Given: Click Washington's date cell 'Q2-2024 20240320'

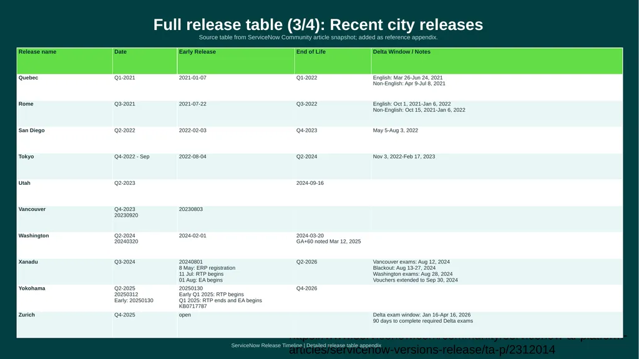Looking at the screenshot, I should pos(145,245).
